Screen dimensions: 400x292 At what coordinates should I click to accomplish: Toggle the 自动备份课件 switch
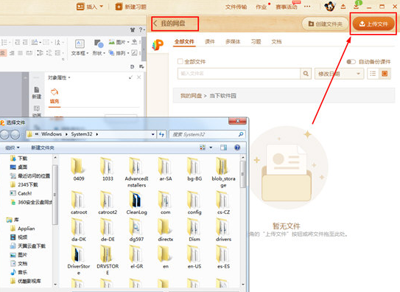pos(351,61)
